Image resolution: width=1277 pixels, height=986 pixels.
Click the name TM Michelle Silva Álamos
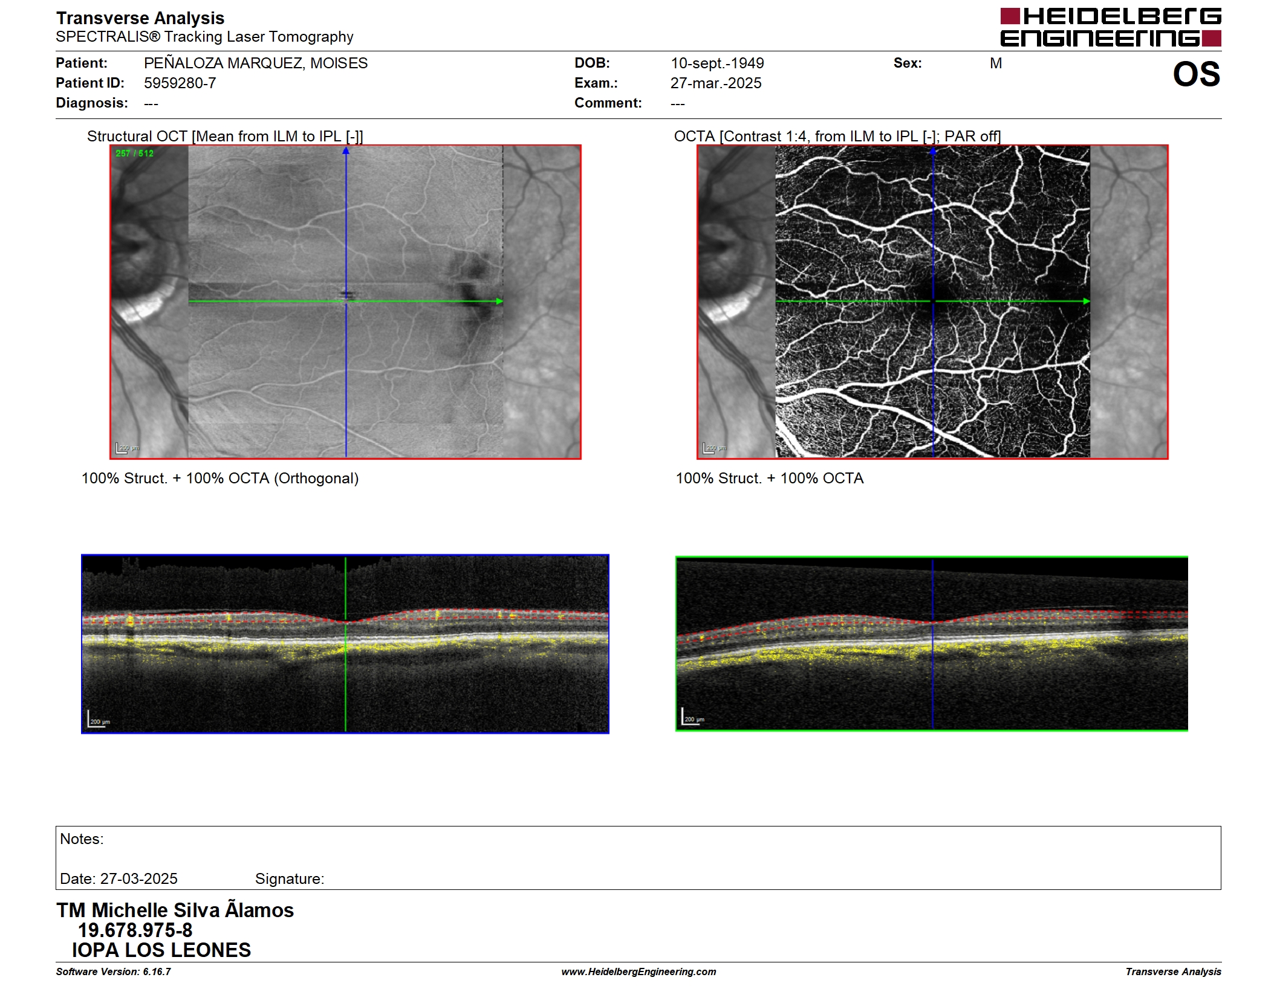pyautogui.click(x=175, y=910)
